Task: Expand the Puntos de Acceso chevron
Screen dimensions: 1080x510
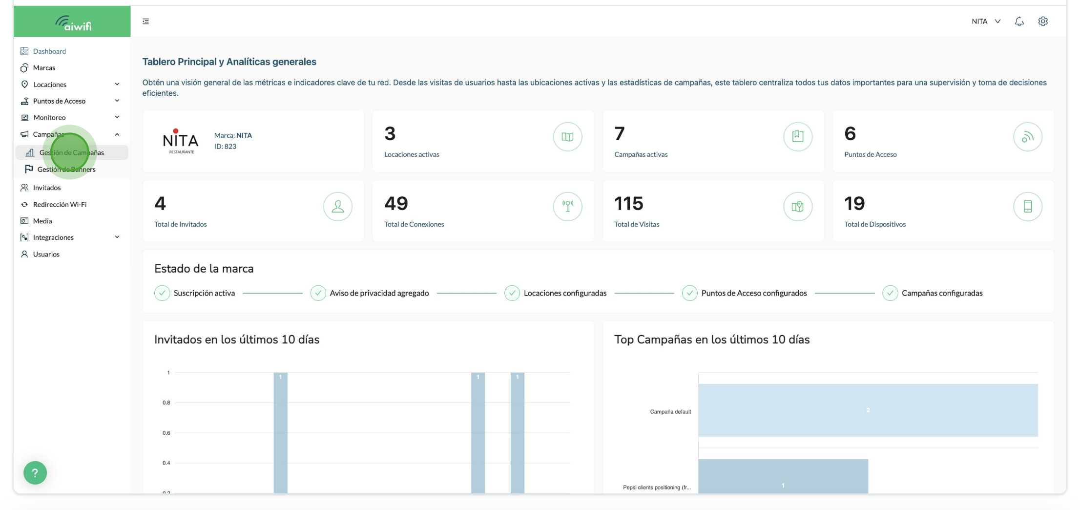Action: tap(117, 101)
